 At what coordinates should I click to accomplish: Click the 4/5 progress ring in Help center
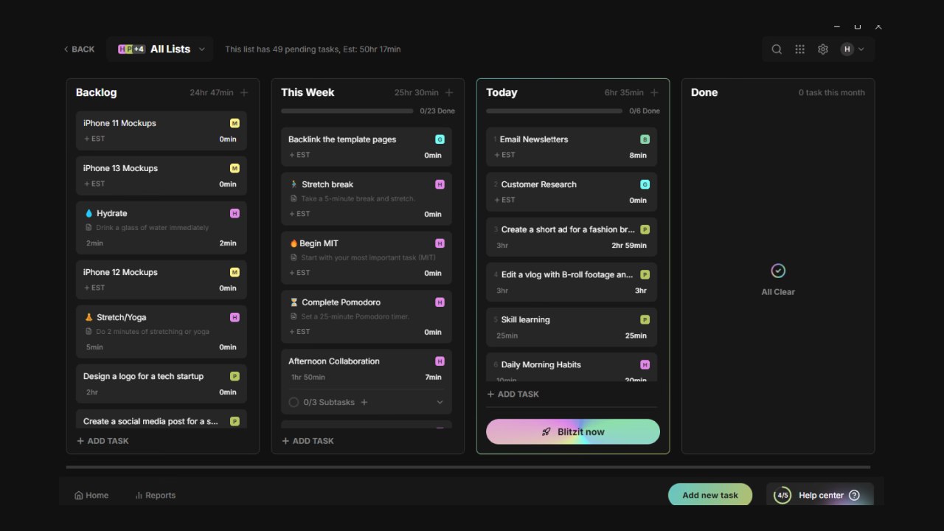tap(782, 496)
